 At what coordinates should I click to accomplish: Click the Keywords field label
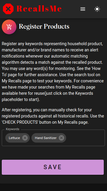[x=13, y=129]
